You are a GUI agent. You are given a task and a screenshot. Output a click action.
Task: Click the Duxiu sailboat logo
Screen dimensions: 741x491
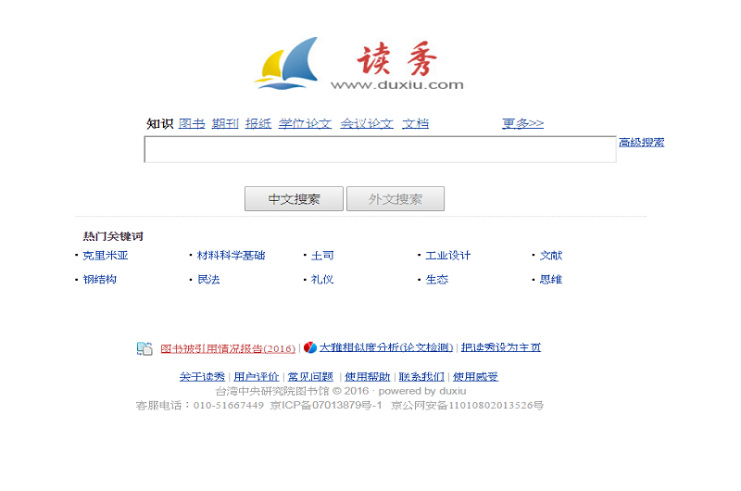pyautogui.click(x=286, y=63)
